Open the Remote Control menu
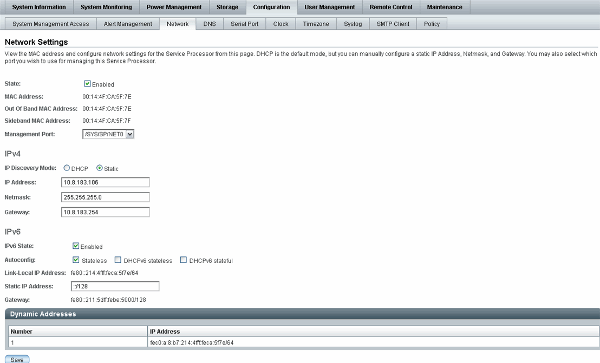Screen dimensions: 600x363 coord(391,7)
